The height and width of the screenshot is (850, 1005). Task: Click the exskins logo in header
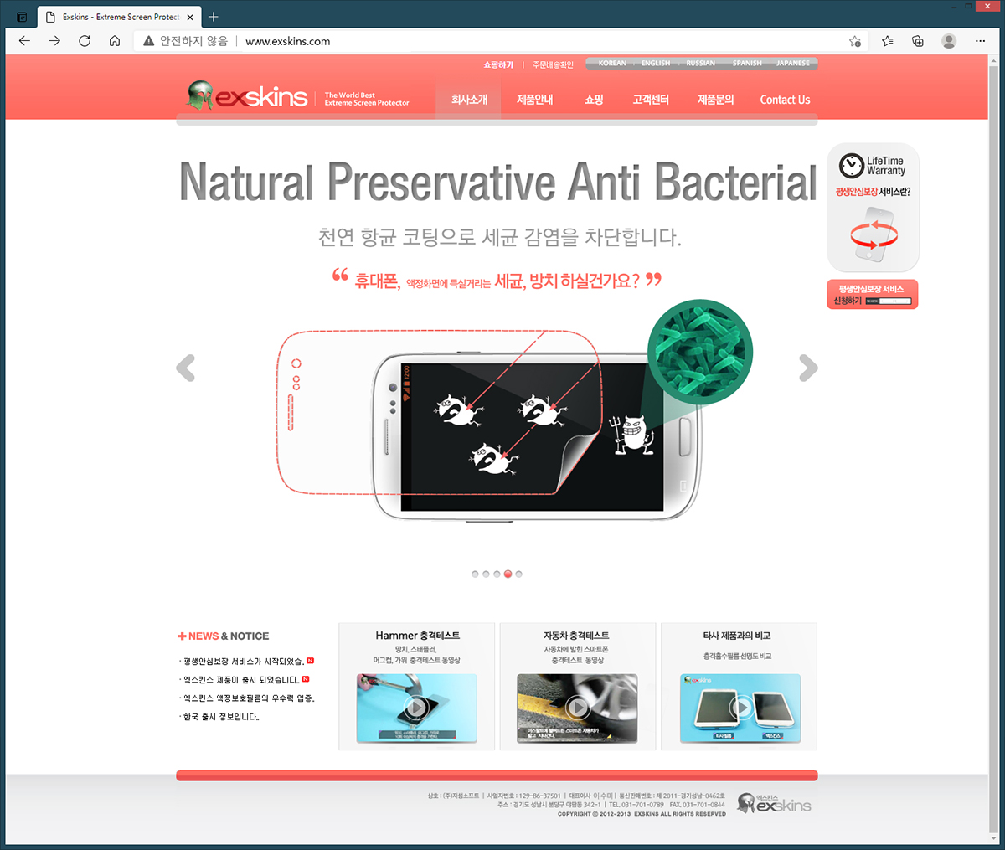point(247,96)
